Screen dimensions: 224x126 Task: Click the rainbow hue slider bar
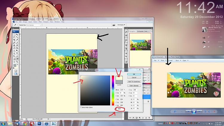(x=113, y=90)
